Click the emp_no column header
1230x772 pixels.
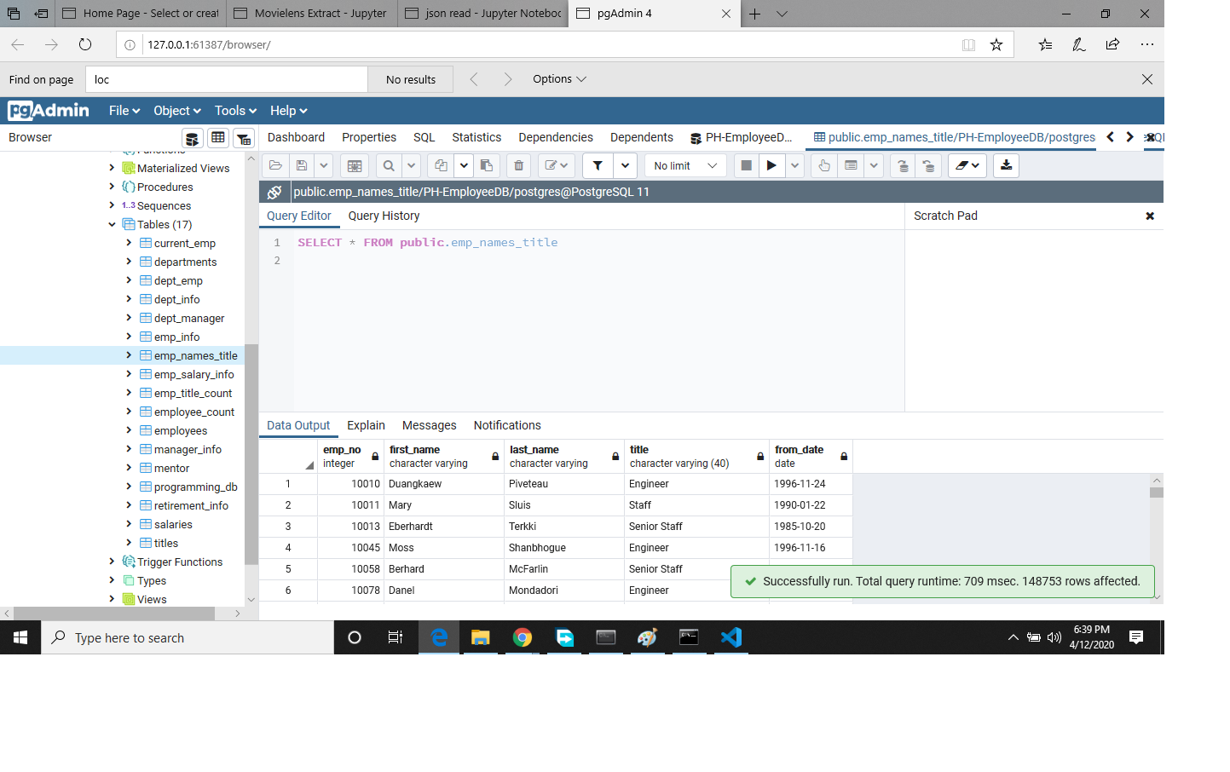[x=350, y=456]
